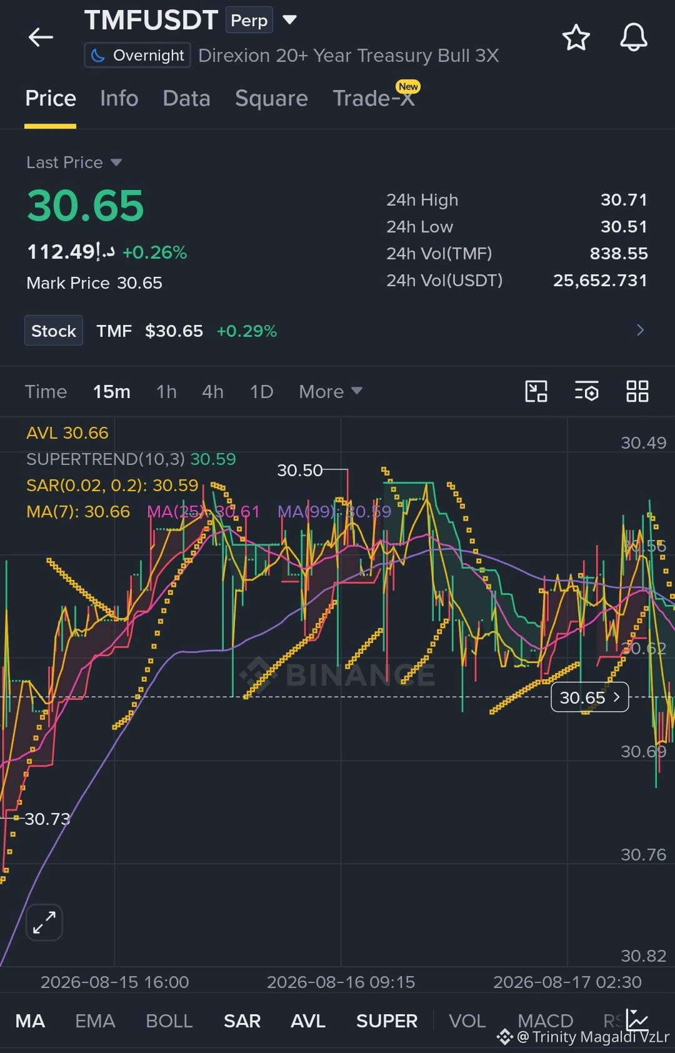
Task: Open the multi-chart grid layout icon
Action: pos(637,392)
